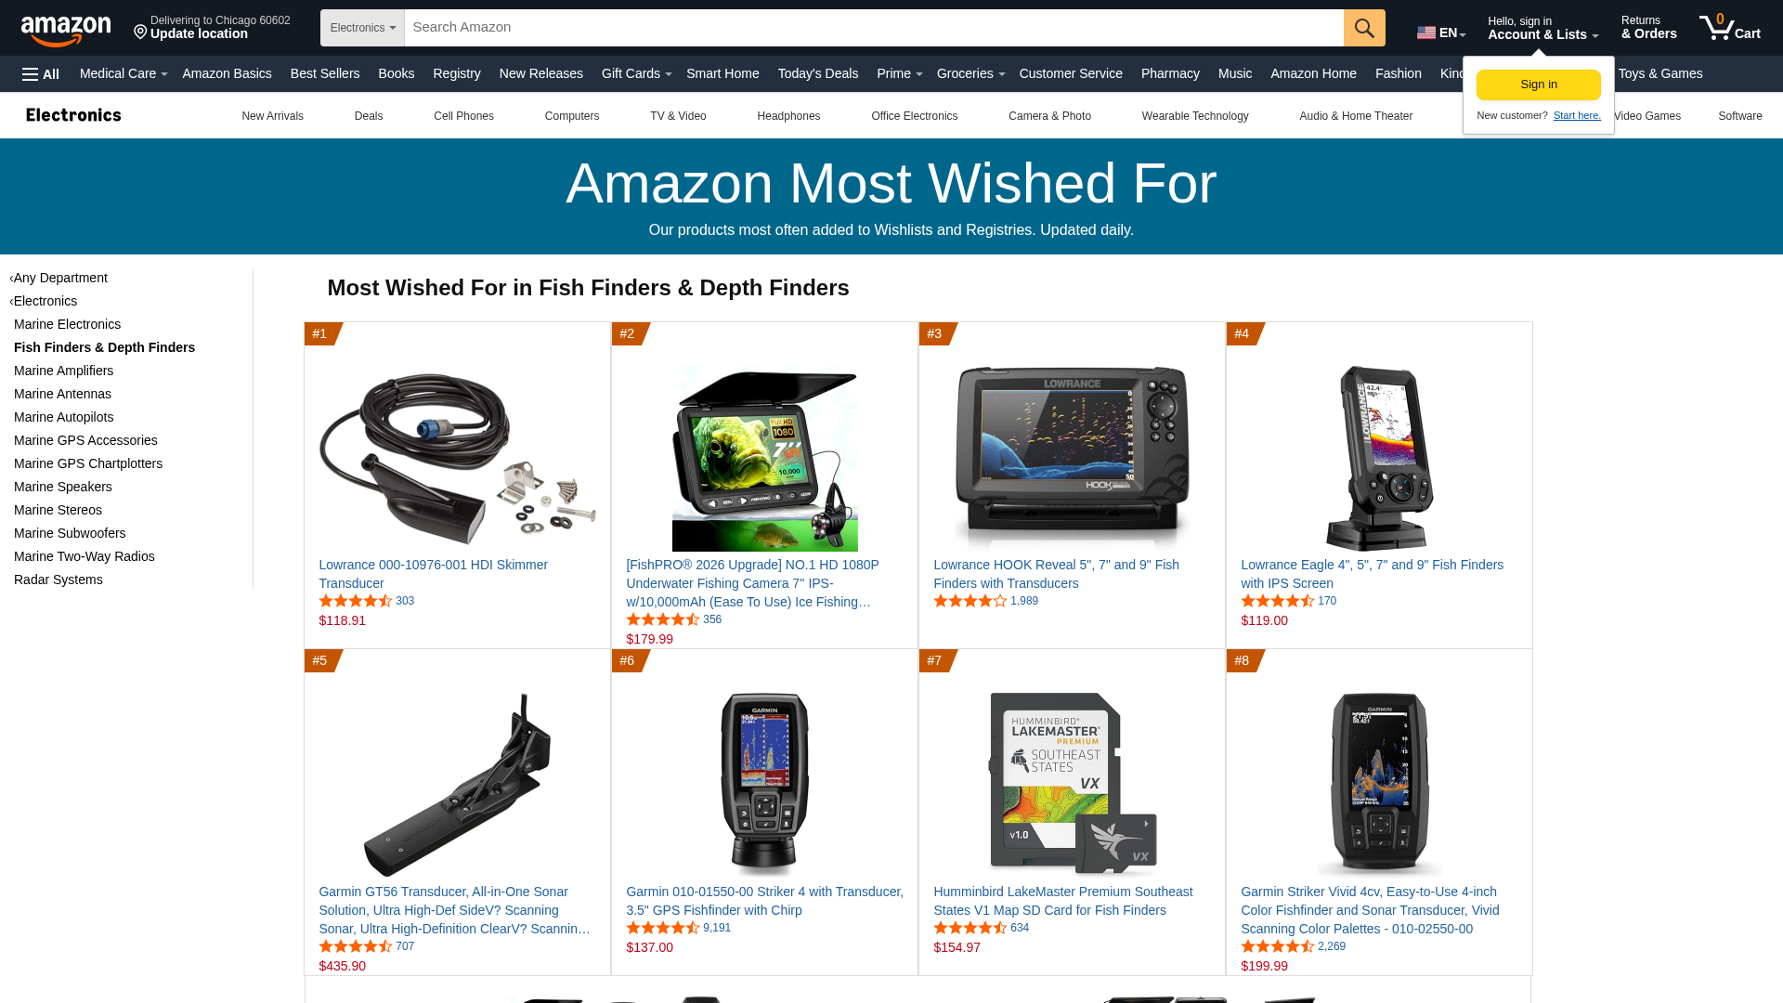Screen dimensions: 1783x1003
Task: Click the yellow Sign in button
Action: (1538, 85)
